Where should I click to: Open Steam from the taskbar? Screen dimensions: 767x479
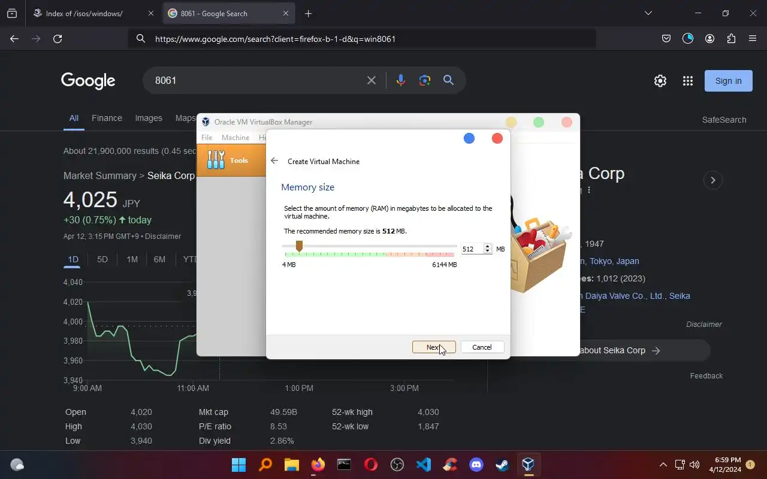pyautogui.click(x=502, y=465)
